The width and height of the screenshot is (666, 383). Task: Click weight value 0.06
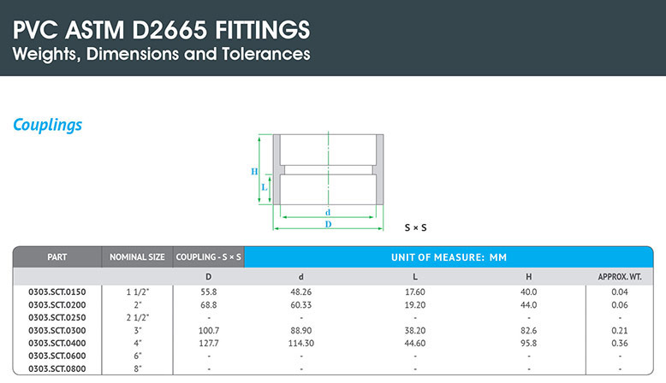pyautogui.click(x=620, y=305)
